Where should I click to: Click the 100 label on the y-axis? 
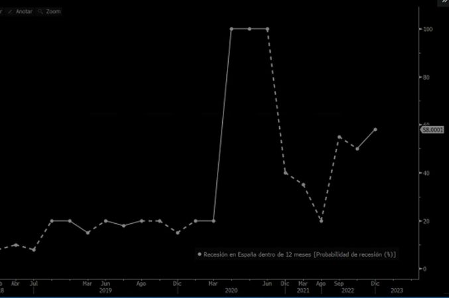[428, 29]
